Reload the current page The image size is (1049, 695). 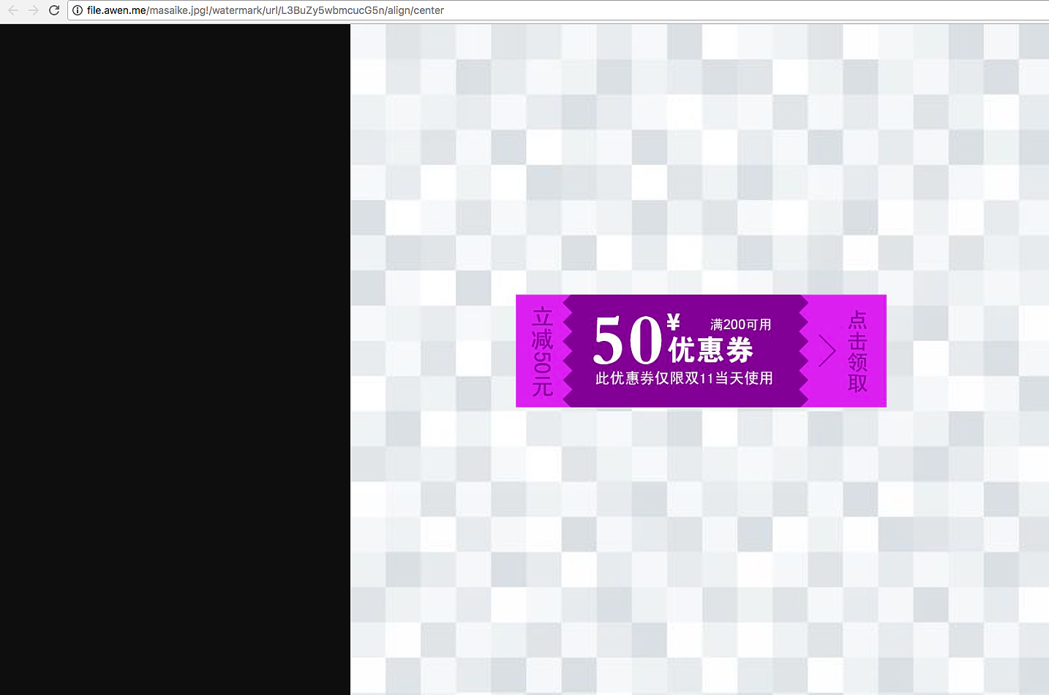click(x=54, y=10)
